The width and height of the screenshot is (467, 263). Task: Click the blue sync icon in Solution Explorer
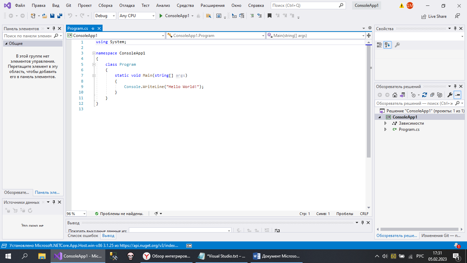click(x=425, y=95)
